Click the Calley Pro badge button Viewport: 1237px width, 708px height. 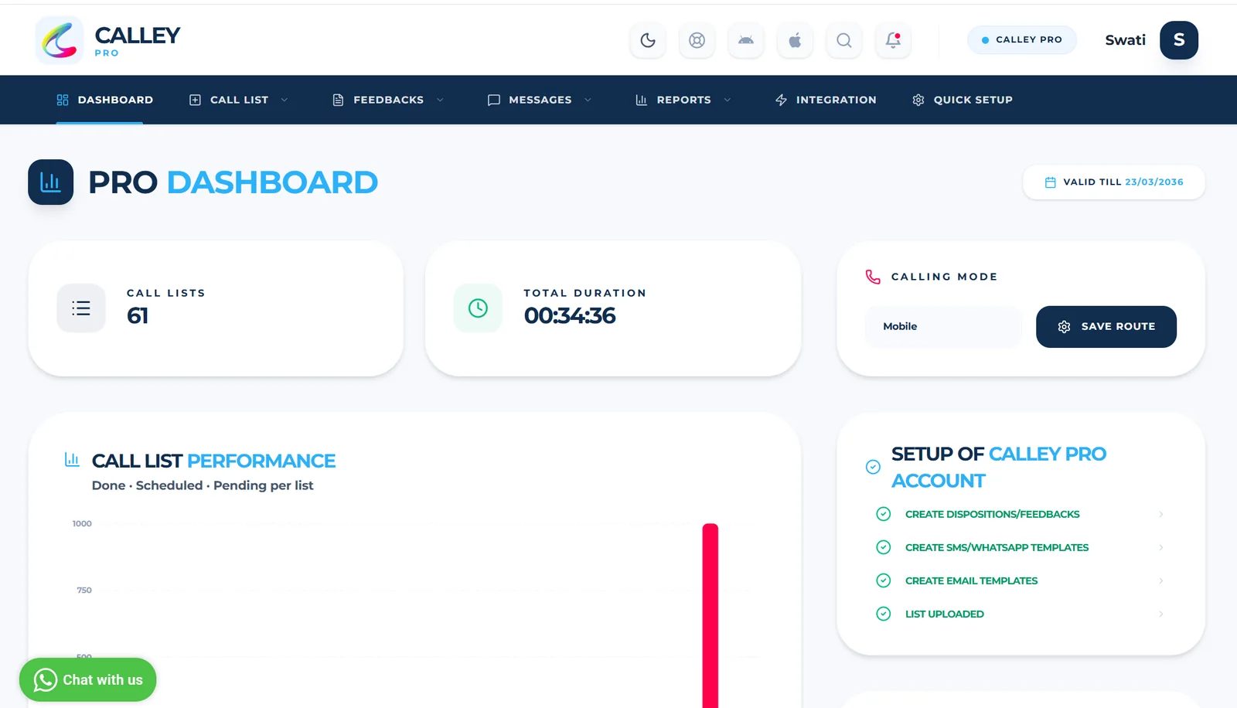point(1022,39)
